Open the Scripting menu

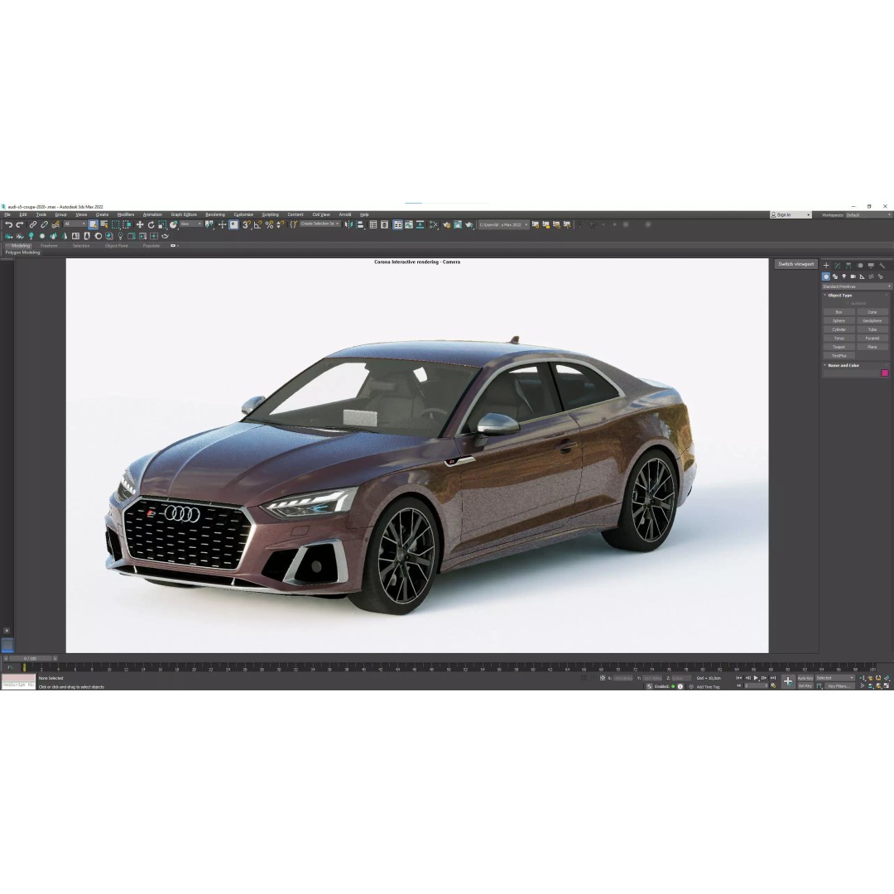[270, 215]
